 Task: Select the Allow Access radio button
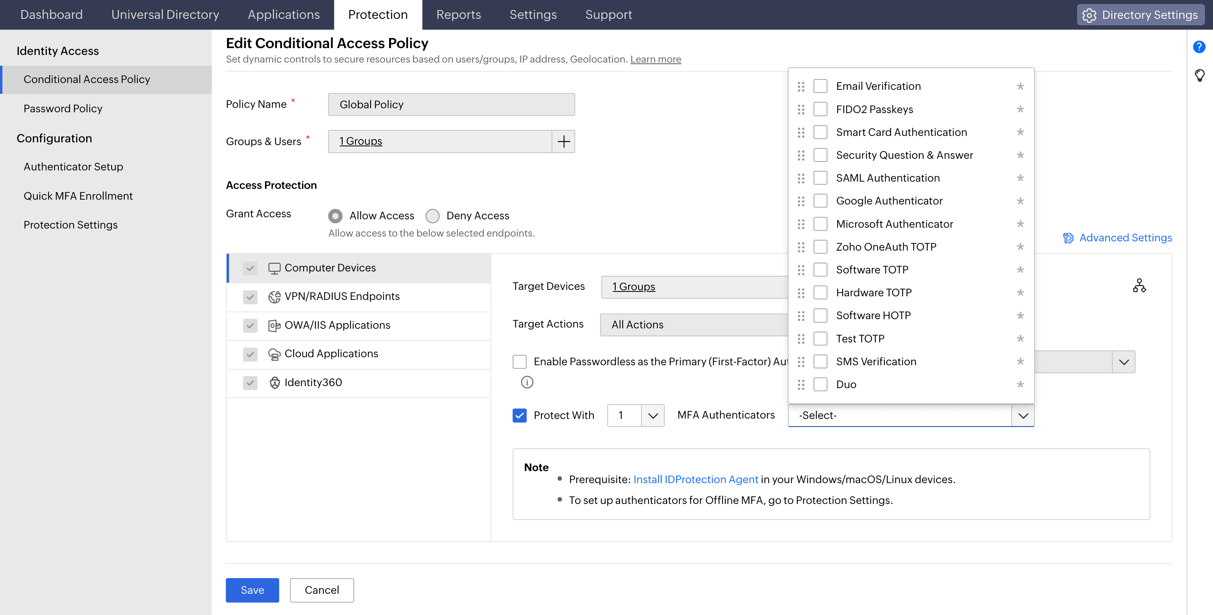(335, 216)
